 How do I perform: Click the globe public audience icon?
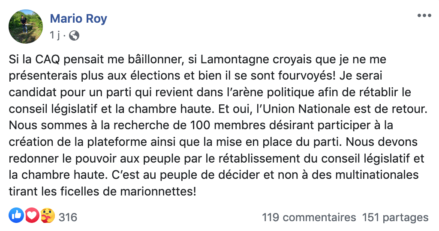pyautogui.click(x=74, y=36)
